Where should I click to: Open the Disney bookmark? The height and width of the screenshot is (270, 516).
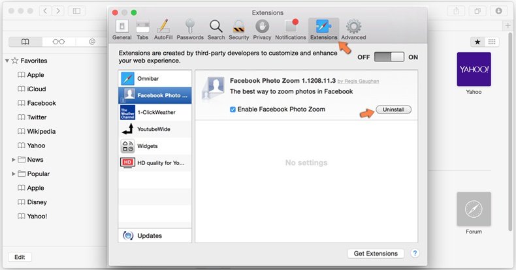32,202
